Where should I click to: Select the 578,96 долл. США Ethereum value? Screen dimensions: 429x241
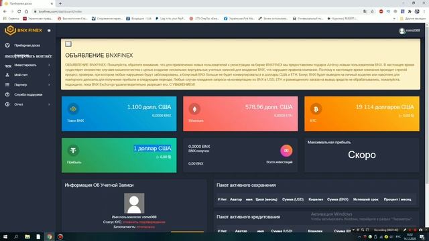[x=269, y=107]
